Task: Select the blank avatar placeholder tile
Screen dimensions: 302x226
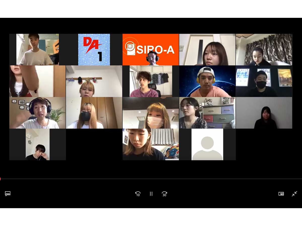Action: pos(207,144)
